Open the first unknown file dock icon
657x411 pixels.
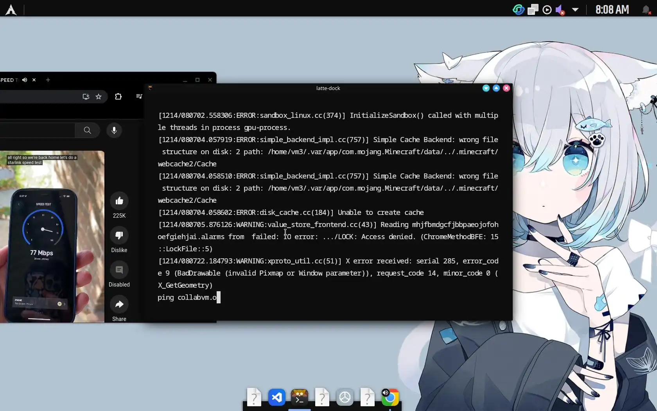[254, 397]
